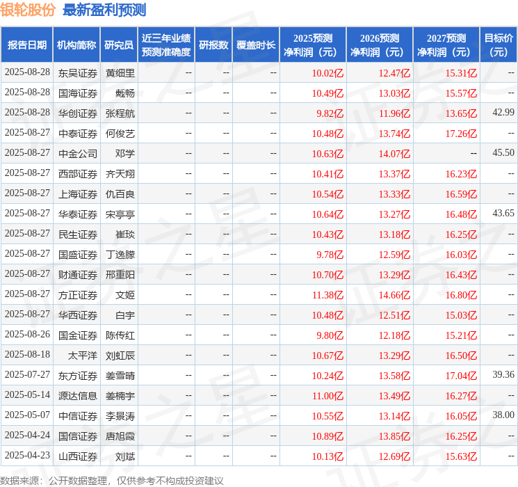Click the 覆盖时长 column header

click(x=256, y=45)
